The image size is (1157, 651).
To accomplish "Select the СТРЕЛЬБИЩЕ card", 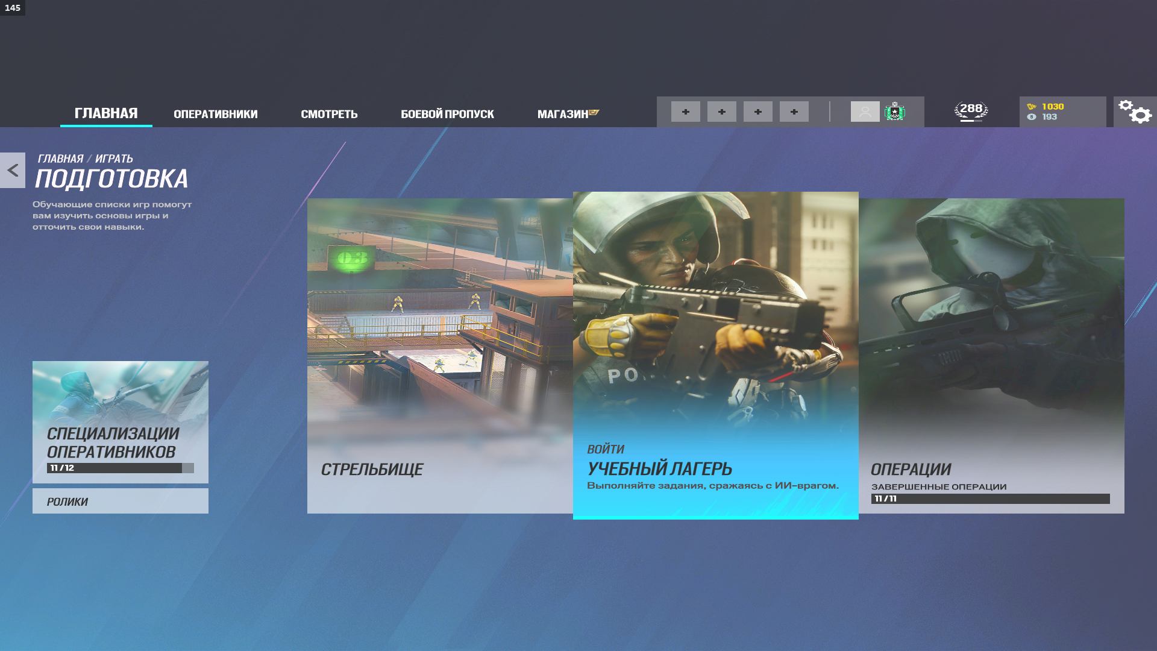I will tap(440, 356).
